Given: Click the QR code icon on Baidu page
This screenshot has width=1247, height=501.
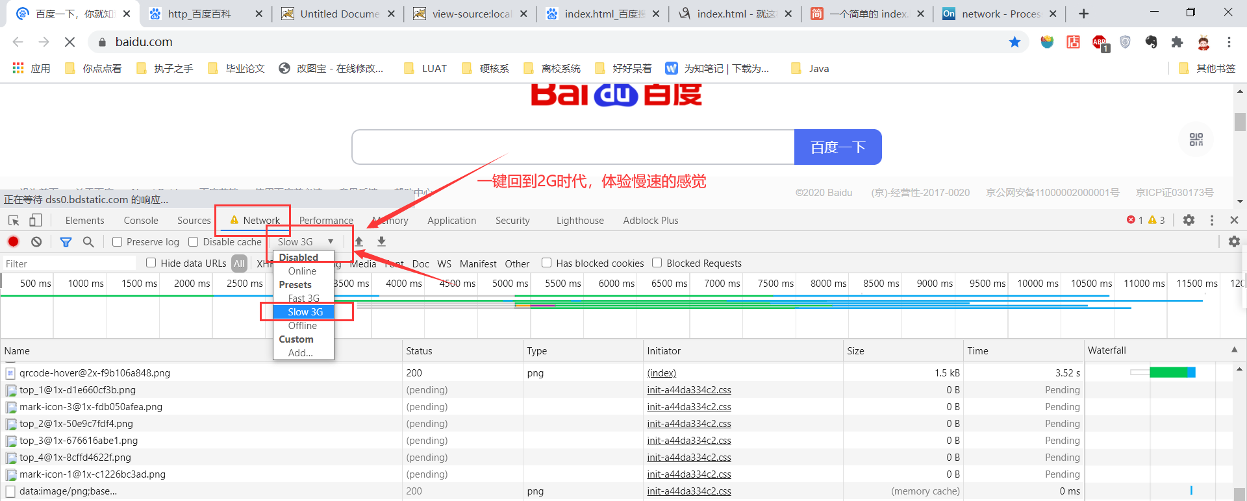Looking at the screenshot, I should click(x=1196, y=140).
